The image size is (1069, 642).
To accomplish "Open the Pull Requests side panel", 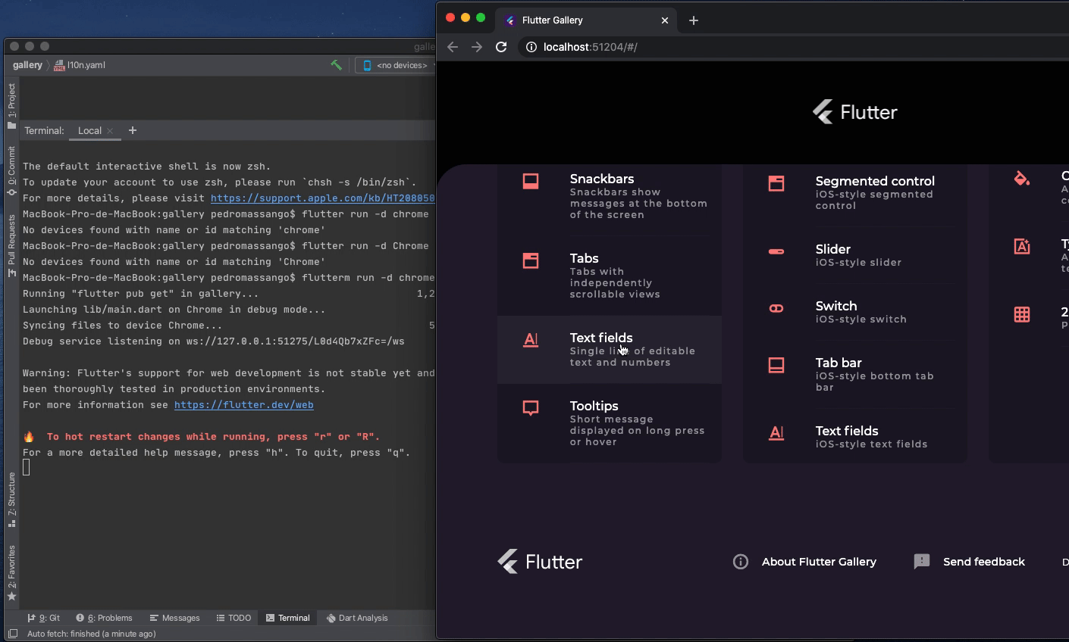I will click(x=11, y=245).
